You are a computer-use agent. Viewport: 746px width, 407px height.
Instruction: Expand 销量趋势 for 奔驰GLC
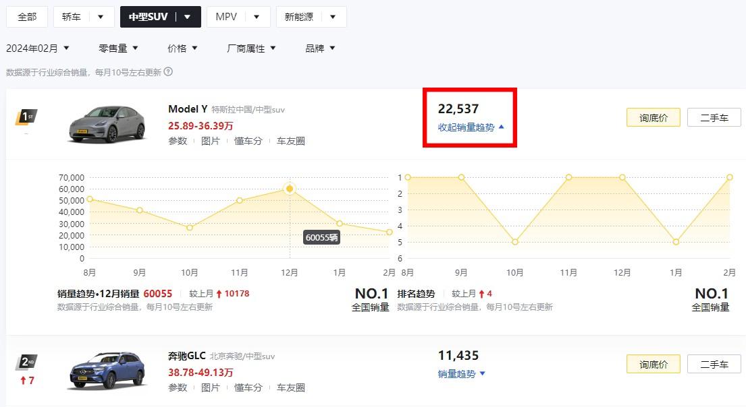pyautogui.click(x=461, y=373)
